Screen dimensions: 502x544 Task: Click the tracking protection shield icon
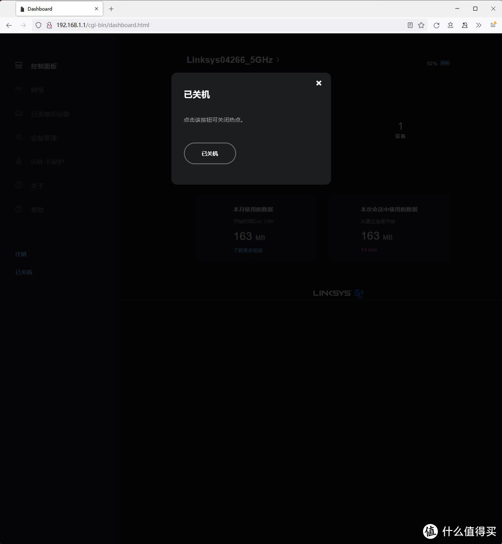coord(39,25)
